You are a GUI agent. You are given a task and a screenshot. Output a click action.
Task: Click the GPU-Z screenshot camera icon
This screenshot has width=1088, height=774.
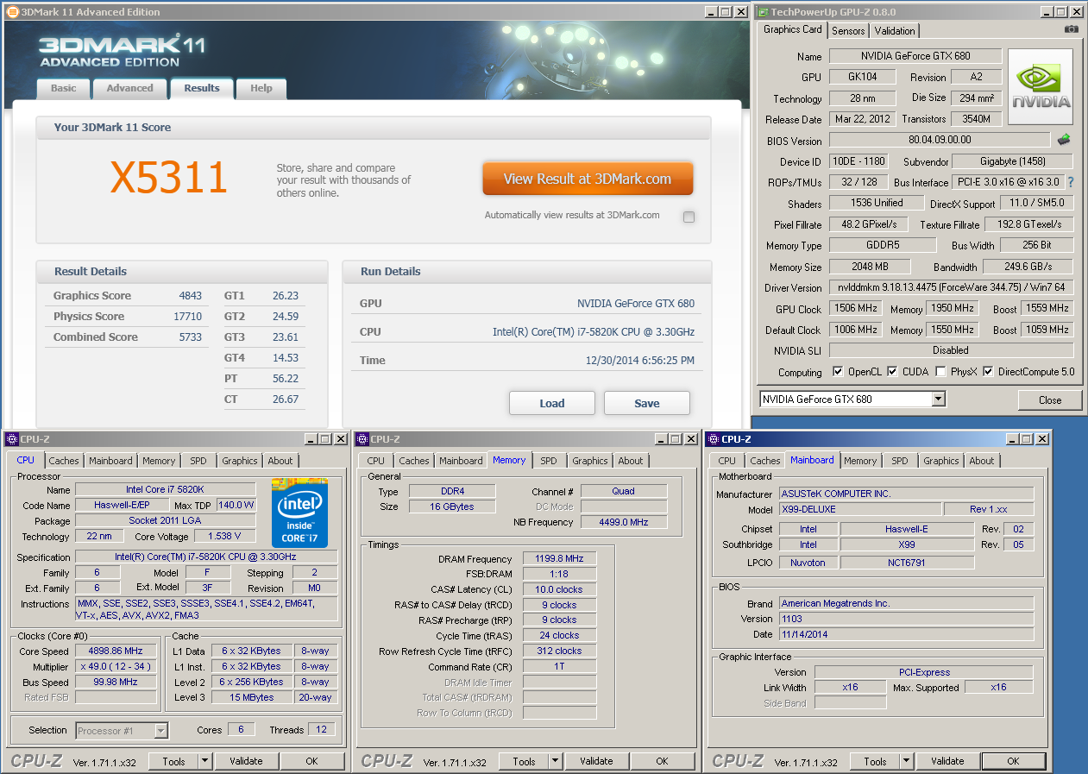(1071, 29)
